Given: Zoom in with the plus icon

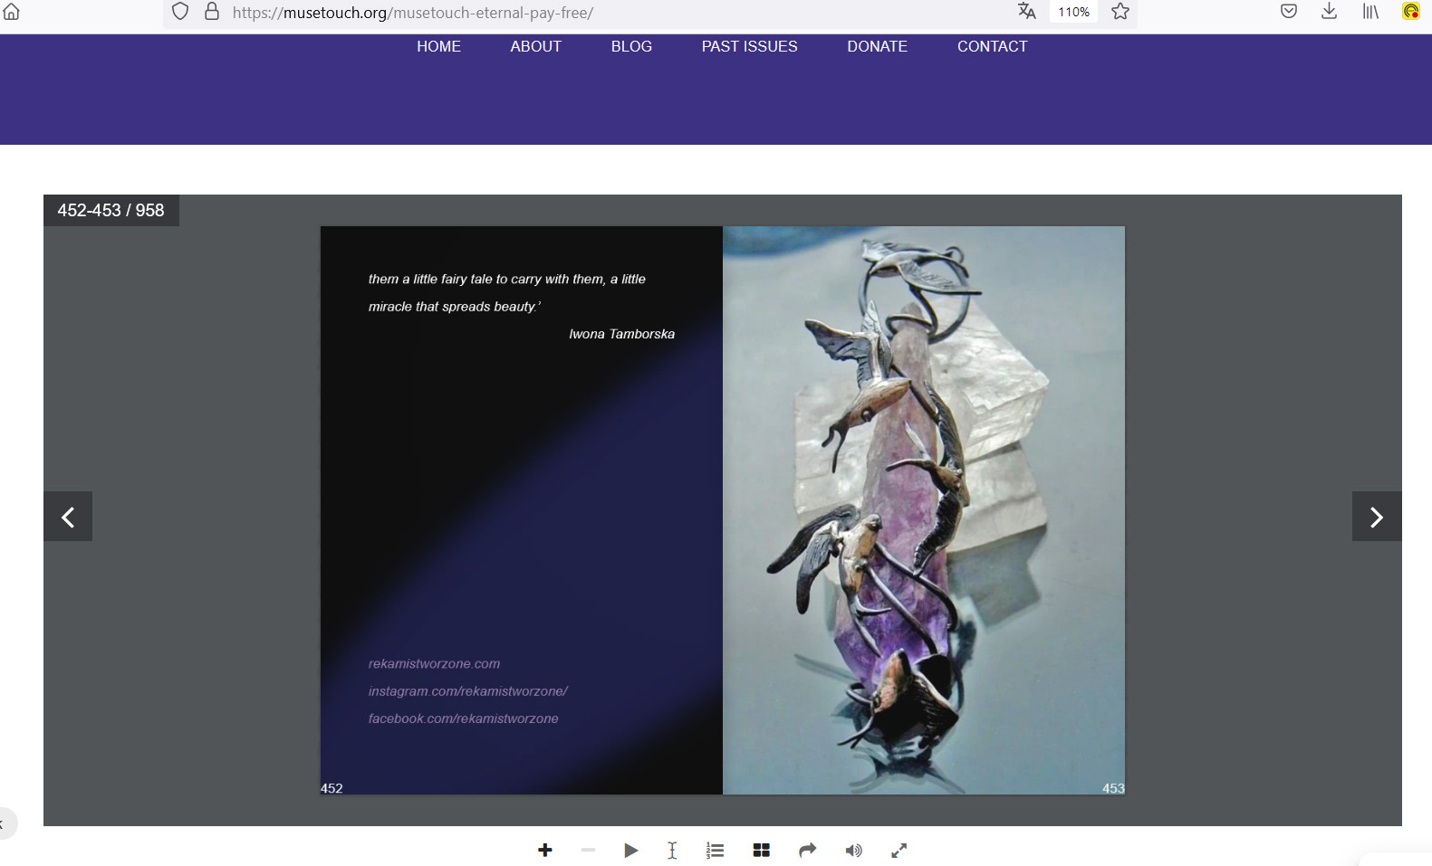Looking at the screenshot, I should coord(544,850).
